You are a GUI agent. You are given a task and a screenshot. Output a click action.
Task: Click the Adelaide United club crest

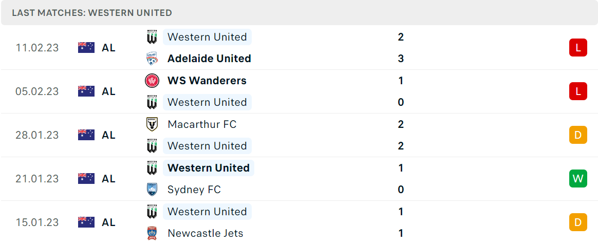152,59
